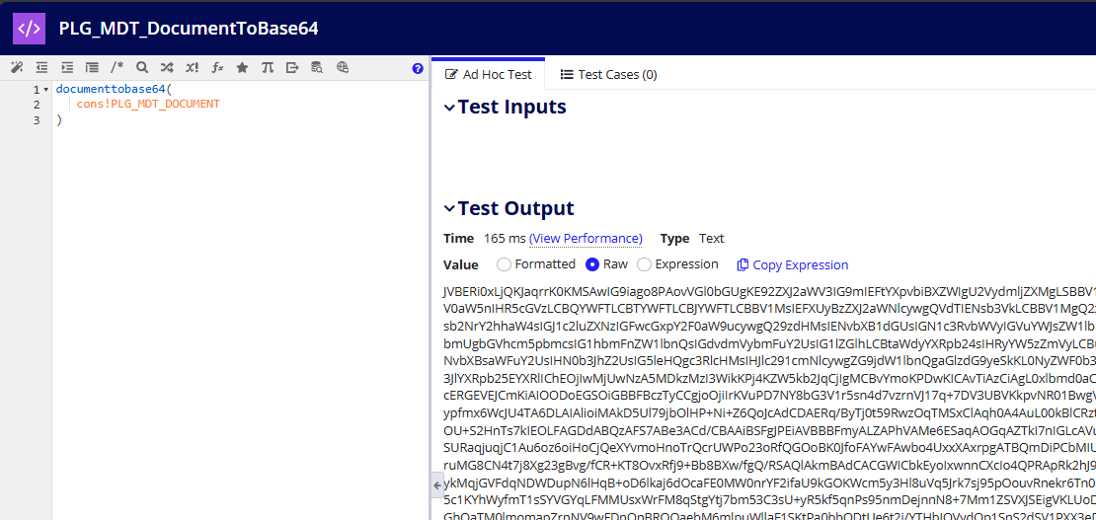Click the fx function icon

pyautogui.click(x=217, y=68)
